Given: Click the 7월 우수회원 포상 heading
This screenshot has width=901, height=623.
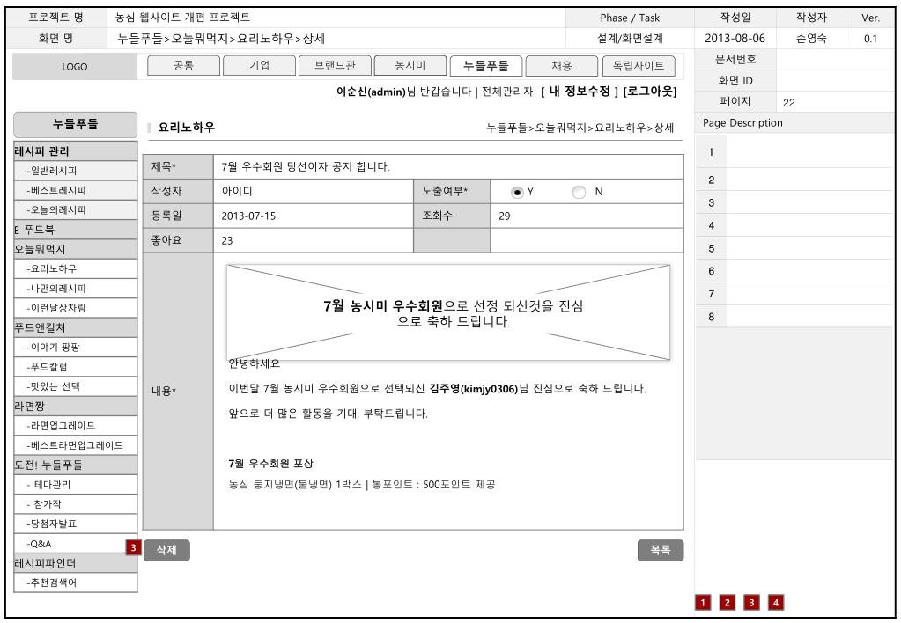Looking at the screenshot, I should [270, 464].
